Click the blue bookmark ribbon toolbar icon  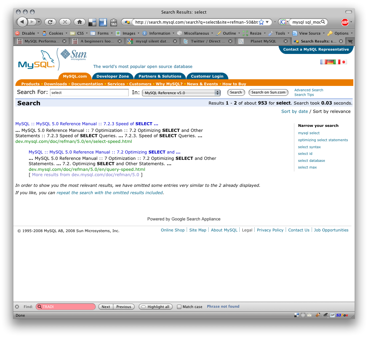point(103,22)
